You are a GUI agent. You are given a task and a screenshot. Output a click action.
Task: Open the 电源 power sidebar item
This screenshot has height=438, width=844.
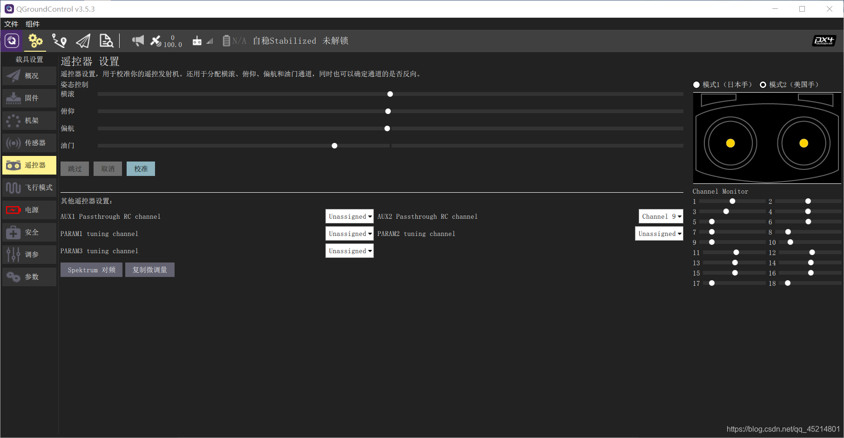coord(29,210)
